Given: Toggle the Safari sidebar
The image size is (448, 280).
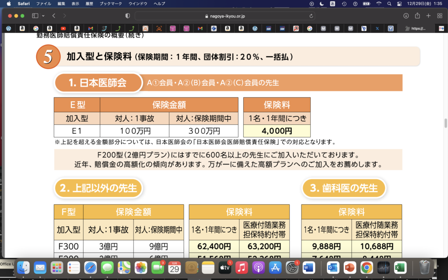Looking at the screenshot, I should [x=35, y=16].
